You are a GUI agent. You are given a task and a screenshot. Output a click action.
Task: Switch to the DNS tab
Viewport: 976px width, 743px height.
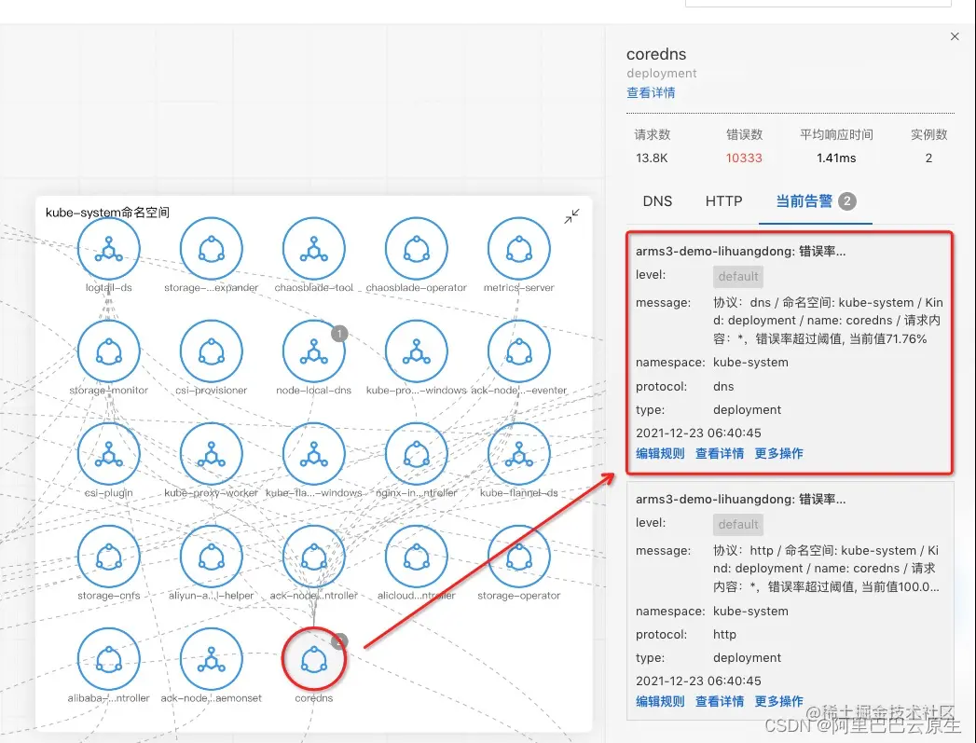click(657, 201)
